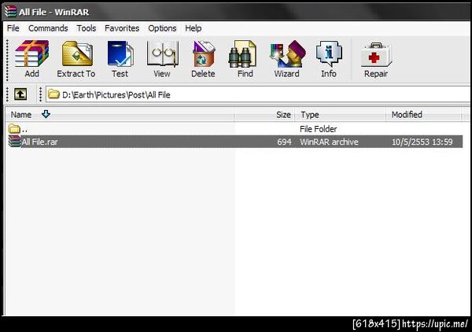This screenshot has height=332, width=472.
Task: Click the 'WinRAR archive' type cell
Action: pyautogui.click(x=329, y=142)
